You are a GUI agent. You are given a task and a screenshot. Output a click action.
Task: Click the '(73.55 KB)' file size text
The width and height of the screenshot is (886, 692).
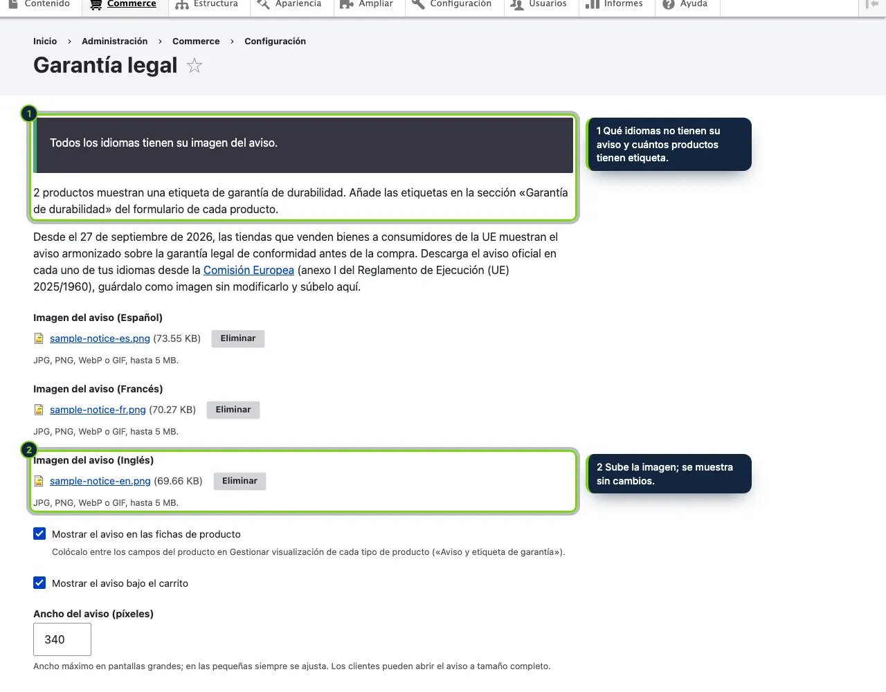pos(177,338)
